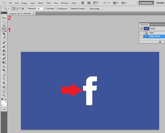165x133 pixels.
Task: Select the Eraser tool
Action: (x=4, y=58)
